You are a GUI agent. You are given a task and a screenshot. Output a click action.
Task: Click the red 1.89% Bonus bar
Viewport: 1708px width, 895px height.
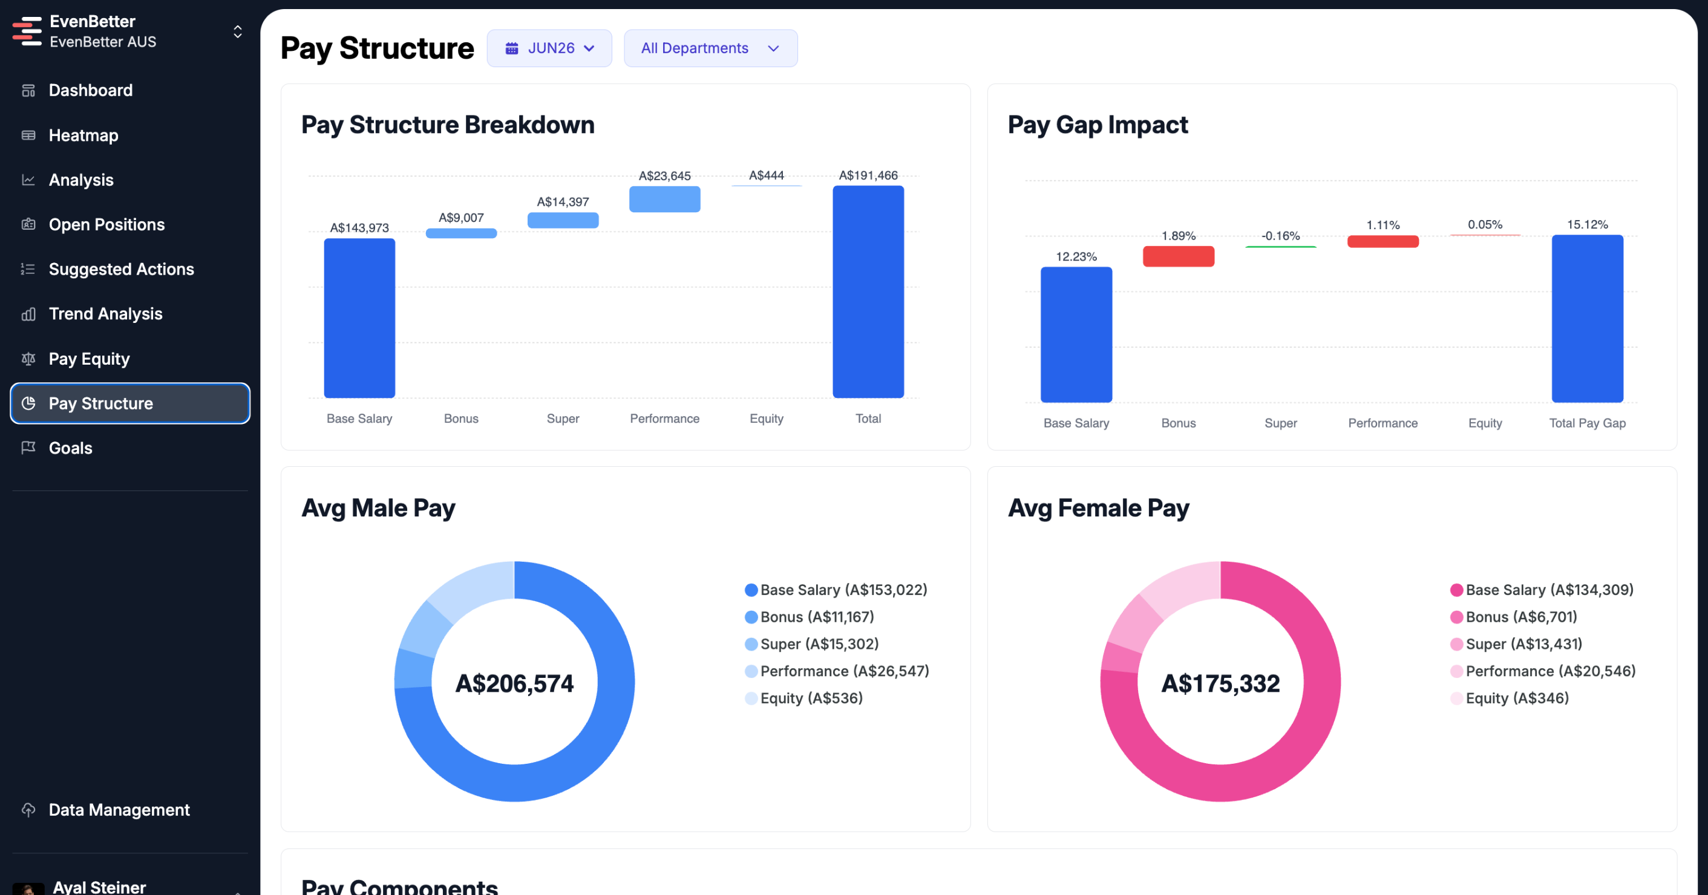[1178, 256]
